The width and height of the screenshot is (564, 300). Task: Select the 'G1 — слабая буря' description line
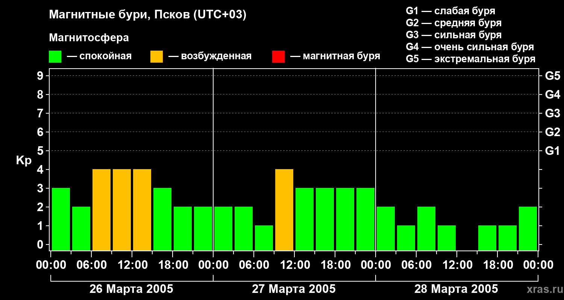pos(450,11)
